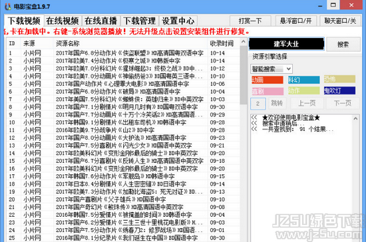This screenshot has height=242, width=366.
Task: Select row 《三生三世十里桃花电影版》
Action: (x=123, y=223)
